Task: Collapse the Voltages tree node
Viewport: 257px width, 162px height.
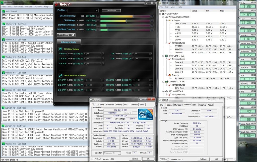Action: tap(166, 20)
